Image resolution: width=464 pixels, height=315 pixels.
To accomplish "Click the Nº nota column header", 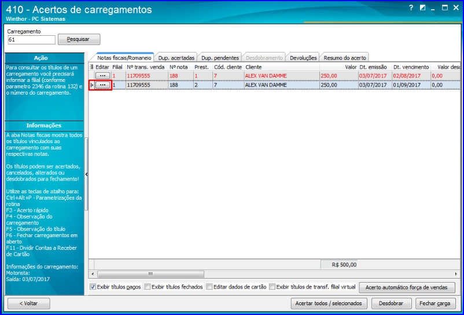I will (x=181, y=67).
